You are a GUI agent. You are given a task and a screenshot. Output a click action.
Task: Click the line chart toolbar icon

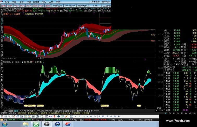[x=10, y=116]
